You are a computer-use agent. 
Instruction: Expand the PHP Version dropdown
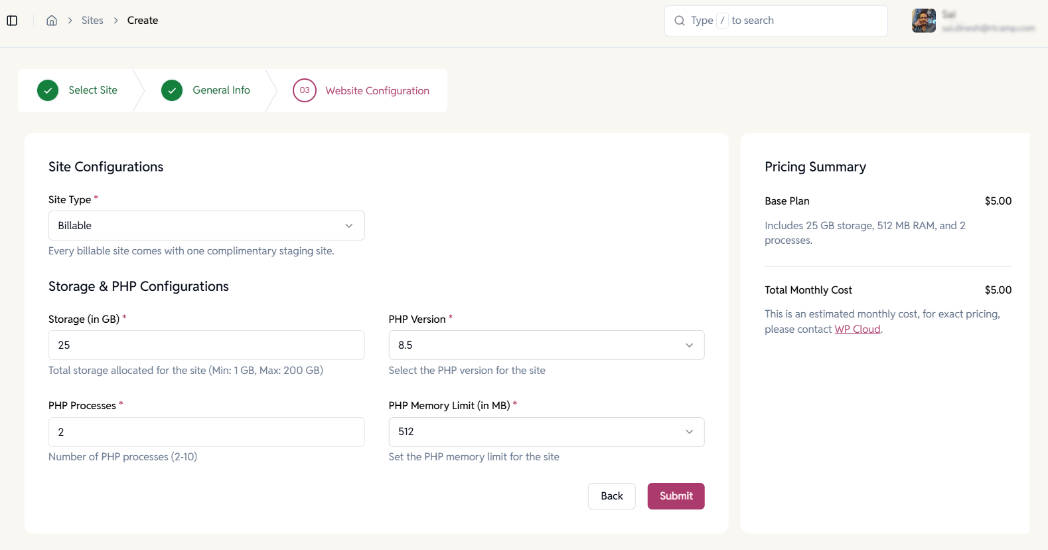(546, 345)
